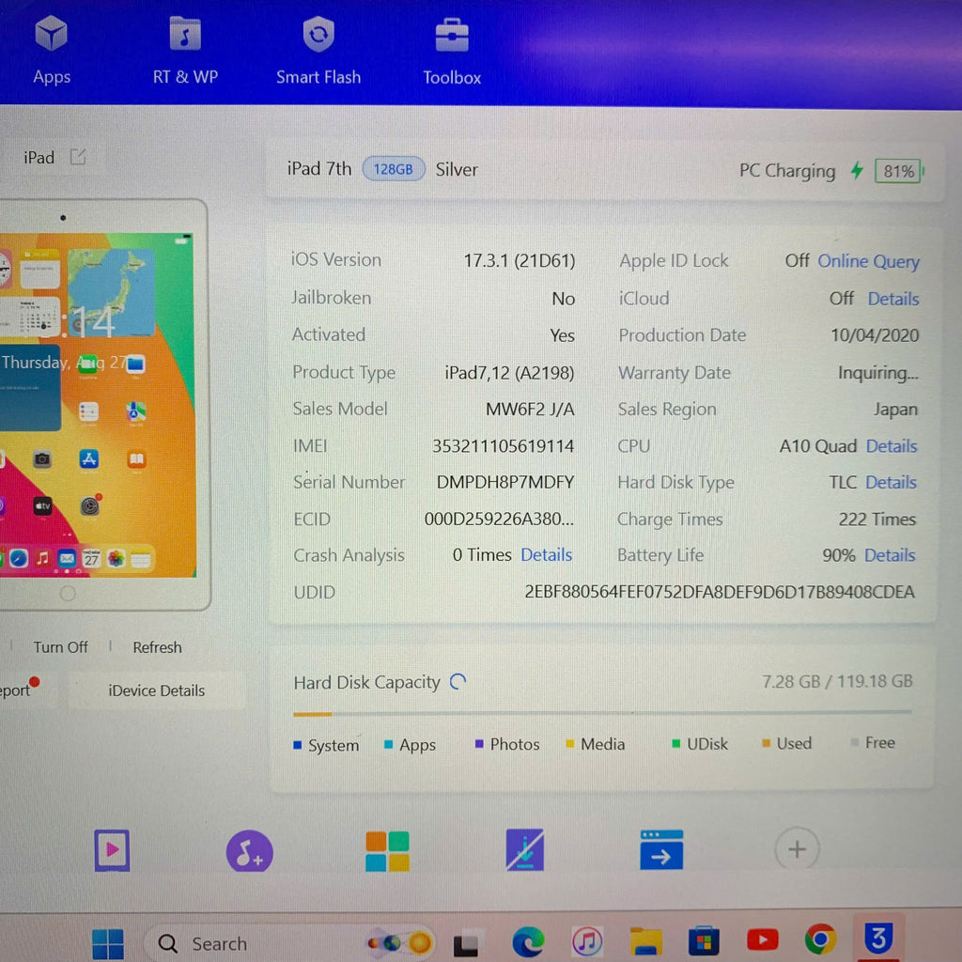Screen dimensions: 962x962
Task: Open the colored-squares icon manager shortcut
Action: 387,851
